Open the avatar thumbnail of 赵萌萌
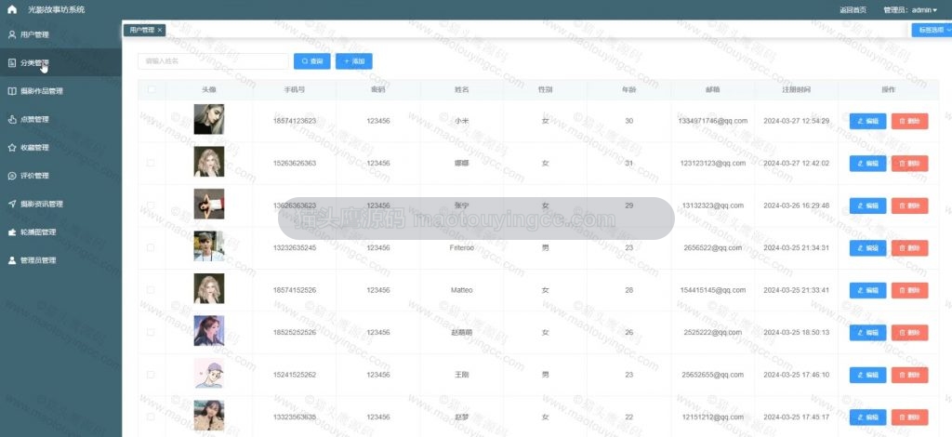The height and width of the screenshot is (437, 952). [209, 331]
